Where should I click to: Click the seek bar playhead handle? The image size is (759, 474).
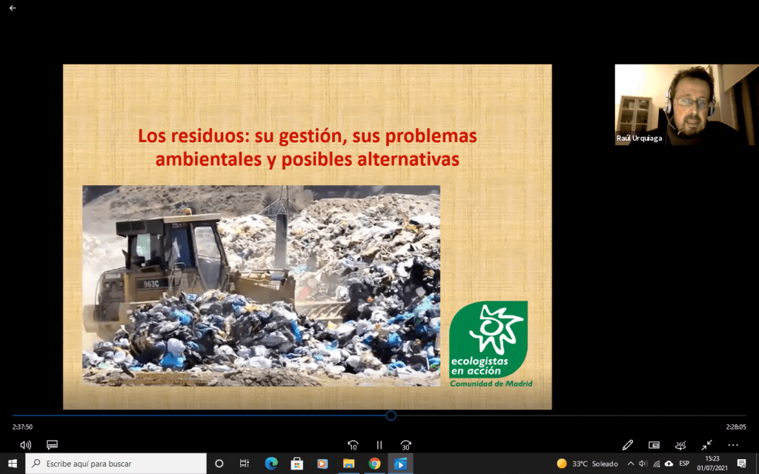click(x=391, y=415)
